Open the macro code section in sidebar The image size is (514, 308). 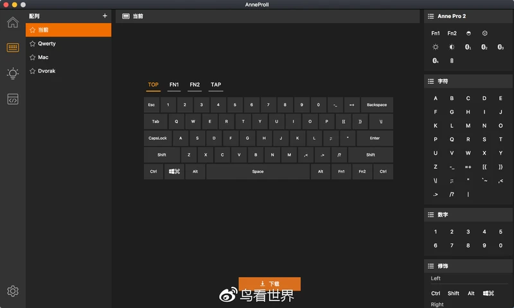pyautogui.click(x=13, y=99)
